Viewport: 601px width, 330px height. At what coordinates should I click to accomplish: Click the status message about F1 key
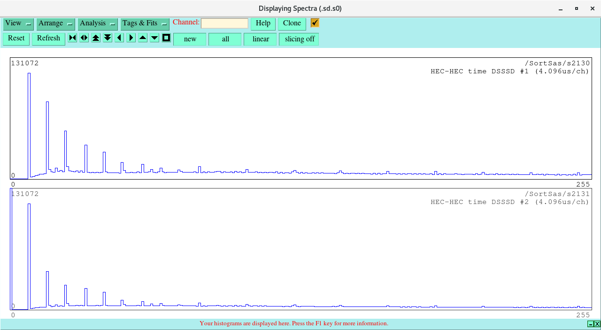(294, 323)
